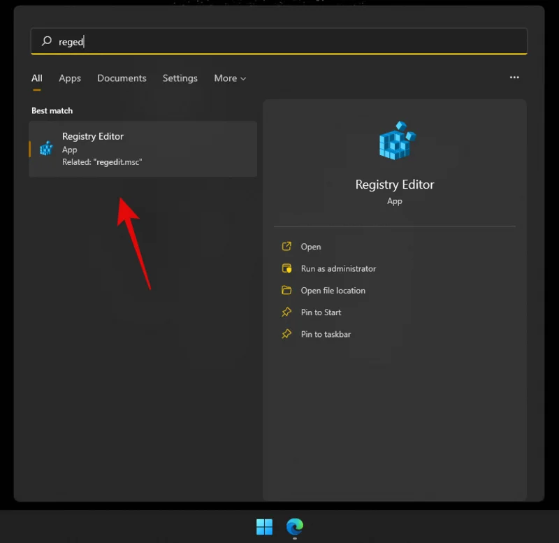Open Microsoft Edge from the taskbar
The height and width of the screenshot is (543, 559).
click(294, 526)
